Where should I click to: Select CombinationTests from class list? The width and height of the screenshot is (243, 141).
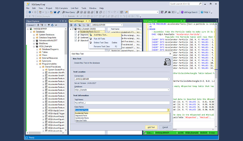[x=122, y=118]
